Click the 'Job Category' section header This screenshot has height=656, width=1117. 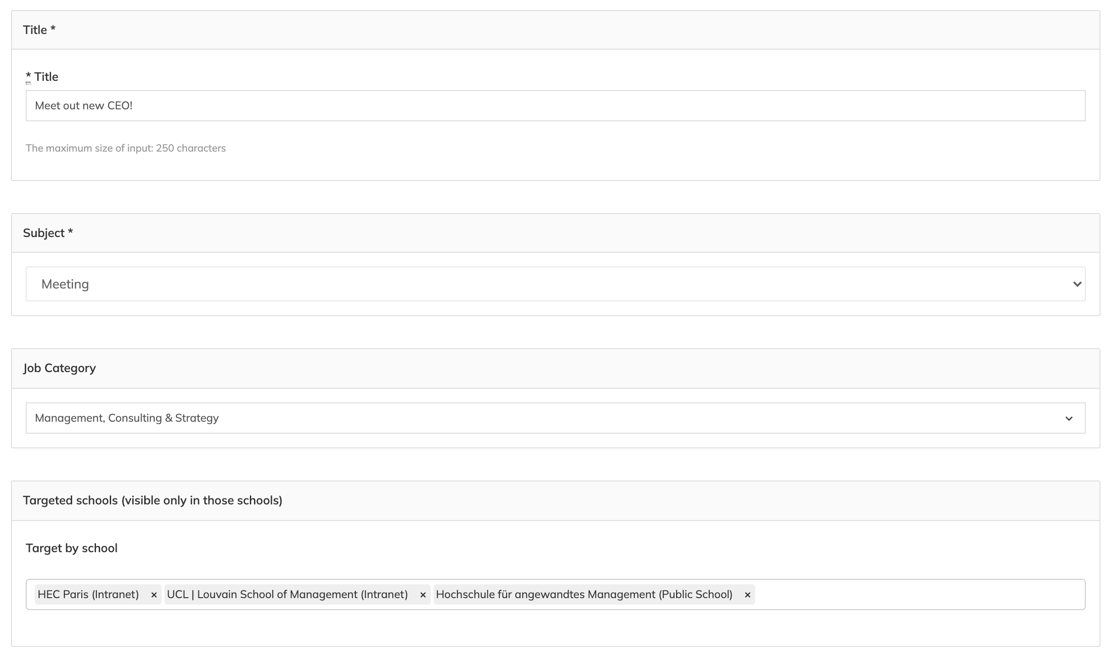[x=60, y=368]
